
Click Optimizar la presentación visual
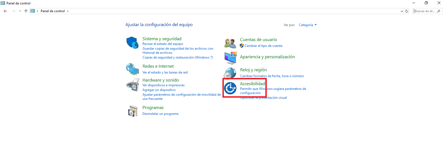(263, 98)
